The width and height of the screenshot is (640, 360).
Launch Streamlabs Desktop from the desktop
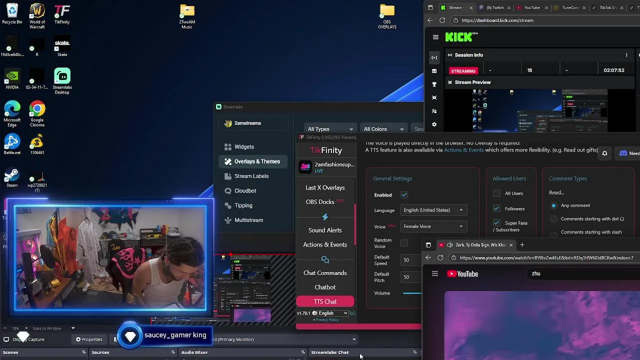point(62,81)
